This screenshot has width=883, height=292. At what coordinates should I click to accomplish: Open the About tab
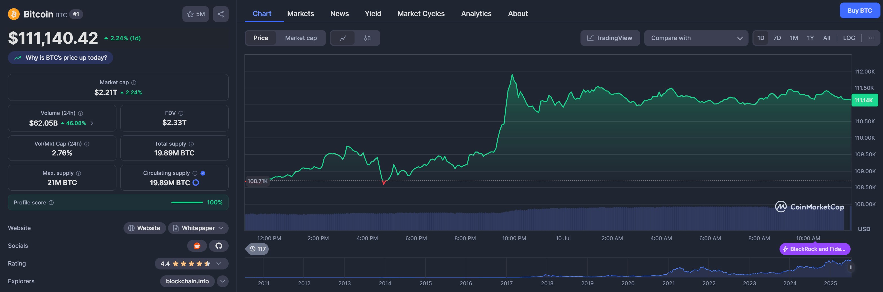(x=518, y=14)
